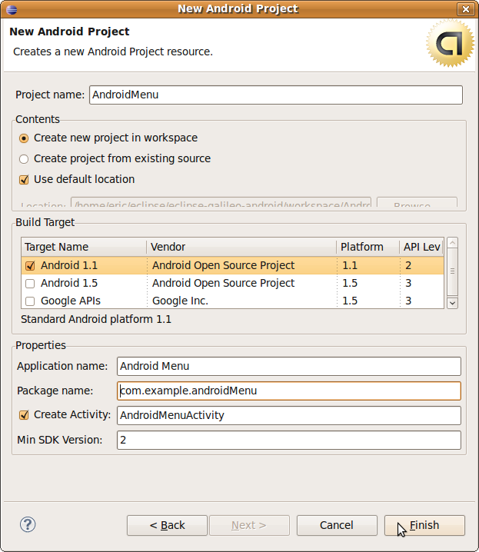
Task: Click the Cancel button
Action: tap(337, 525)
